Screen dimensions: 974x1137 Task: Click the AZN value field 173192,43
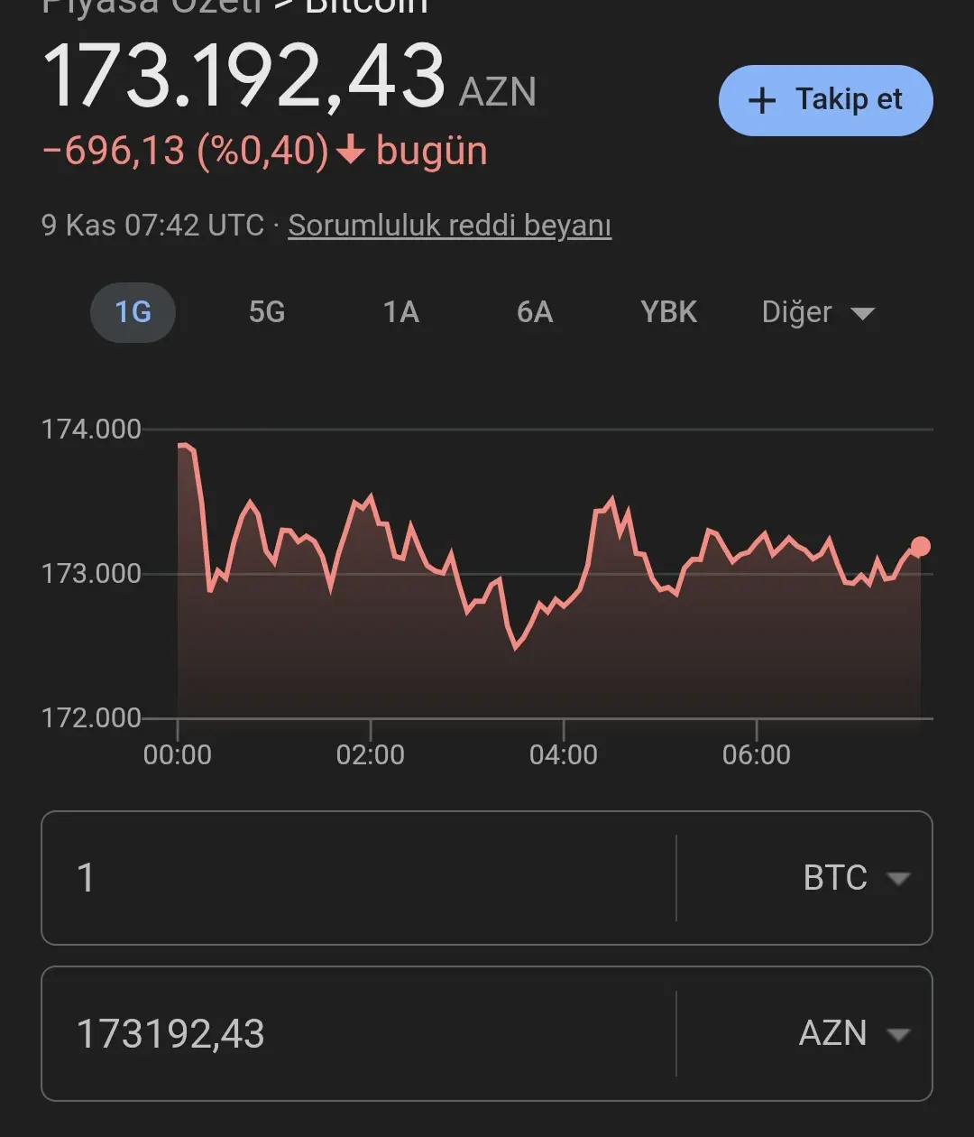coord(359,1034)
